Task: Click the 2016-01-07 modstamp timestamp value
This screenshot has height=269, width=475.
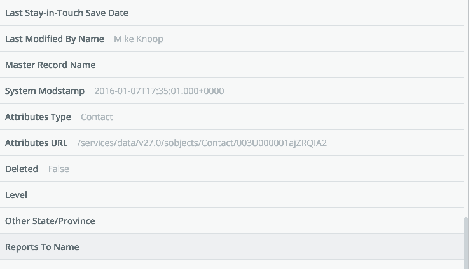Action: (159, 91)
